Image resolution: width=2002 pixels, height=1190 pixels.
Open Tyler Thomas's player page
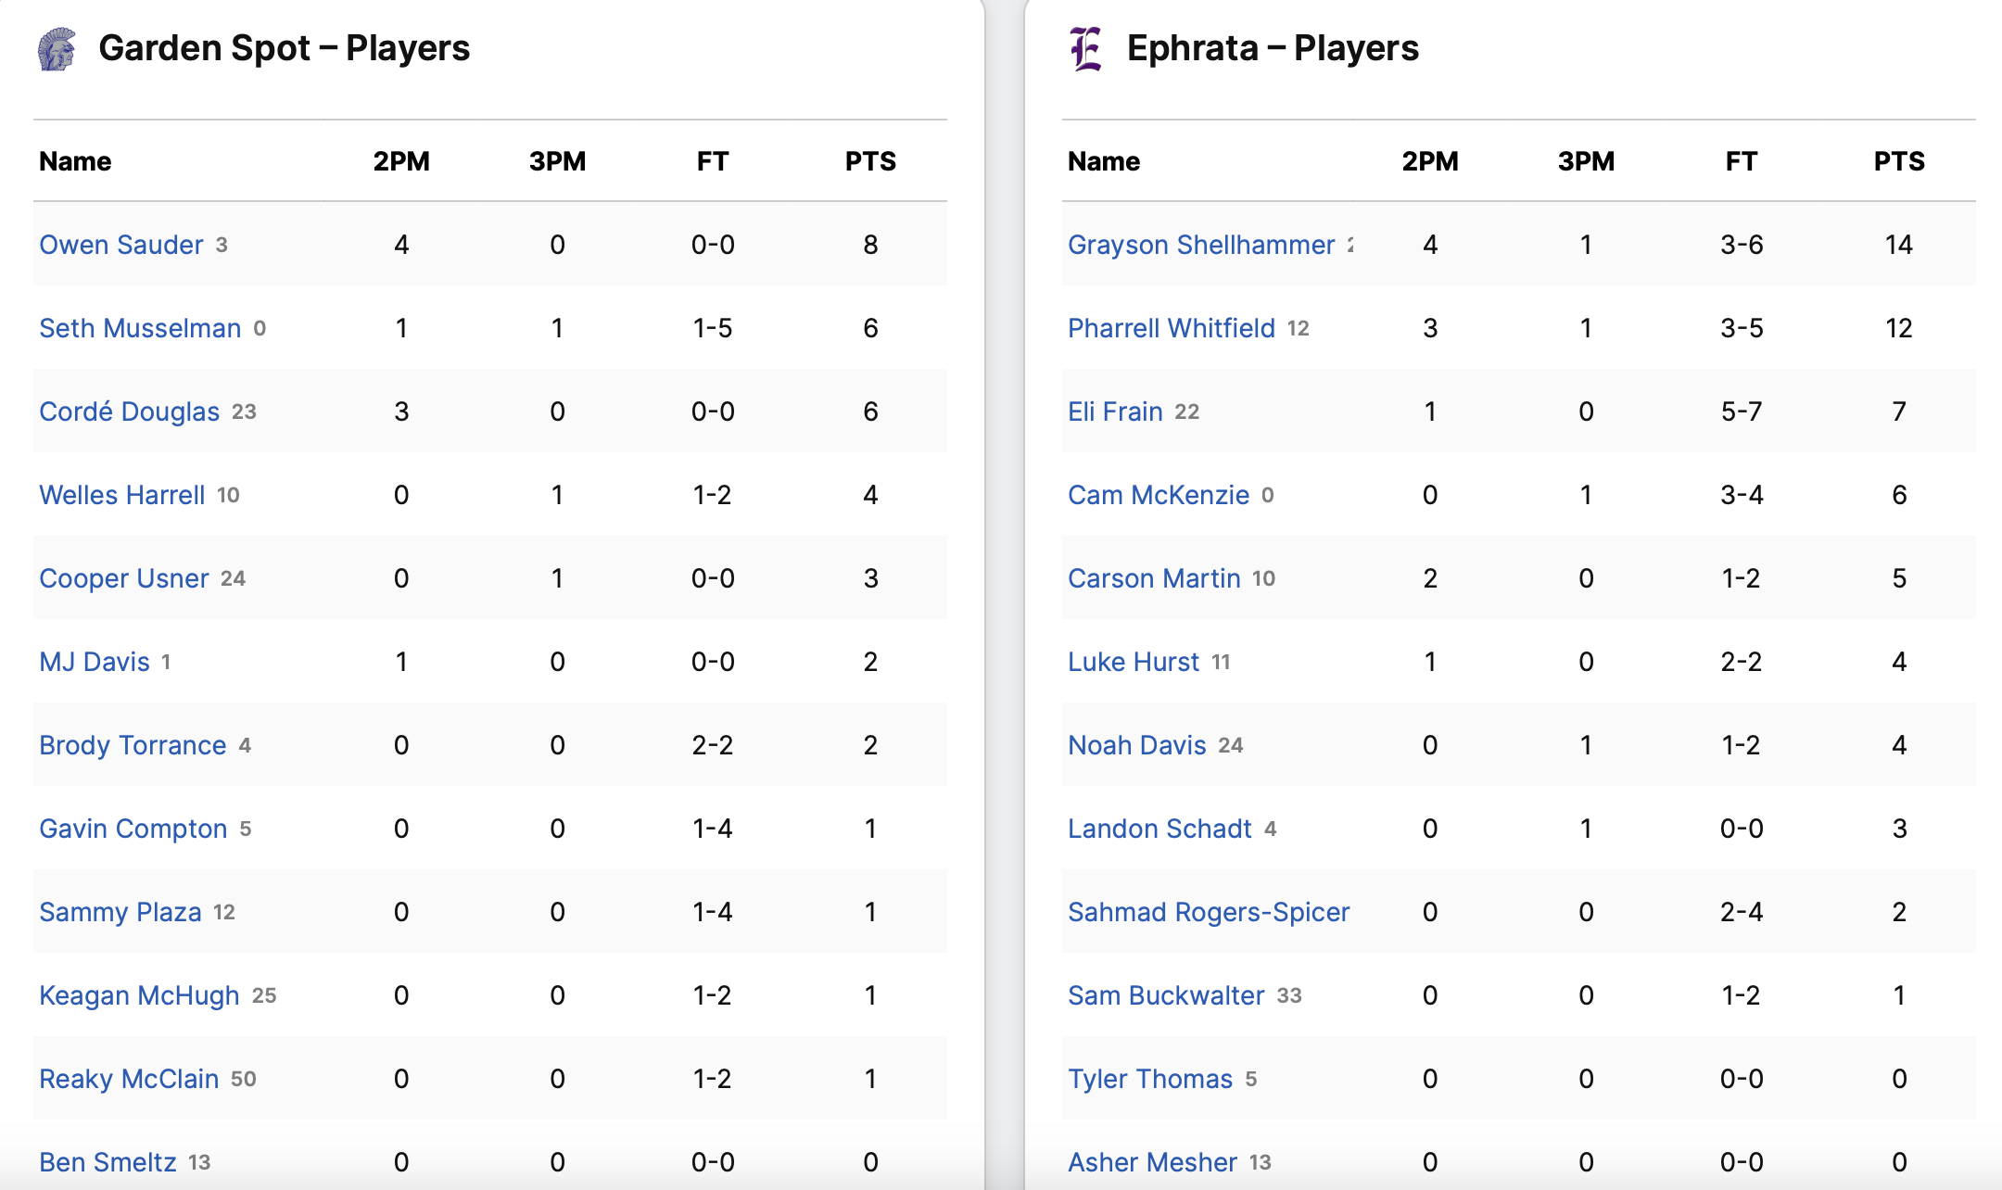tap(1149, 1079)
